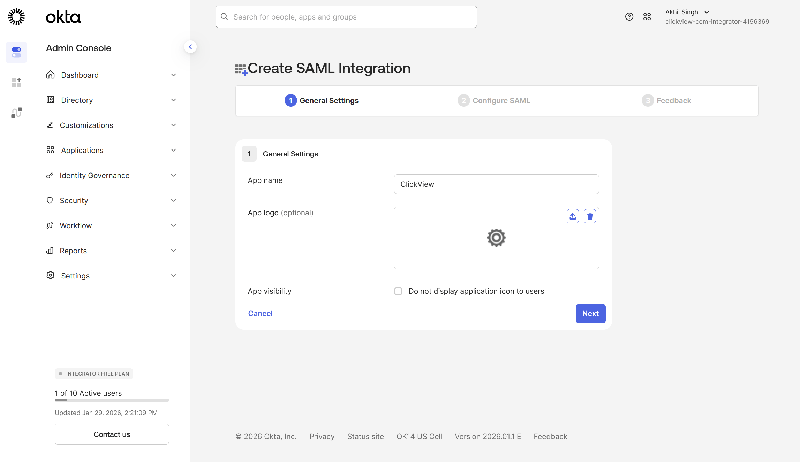Click the Okta sunburst logo icon
This screenshot has height=462, width=800.
[16, 17]
